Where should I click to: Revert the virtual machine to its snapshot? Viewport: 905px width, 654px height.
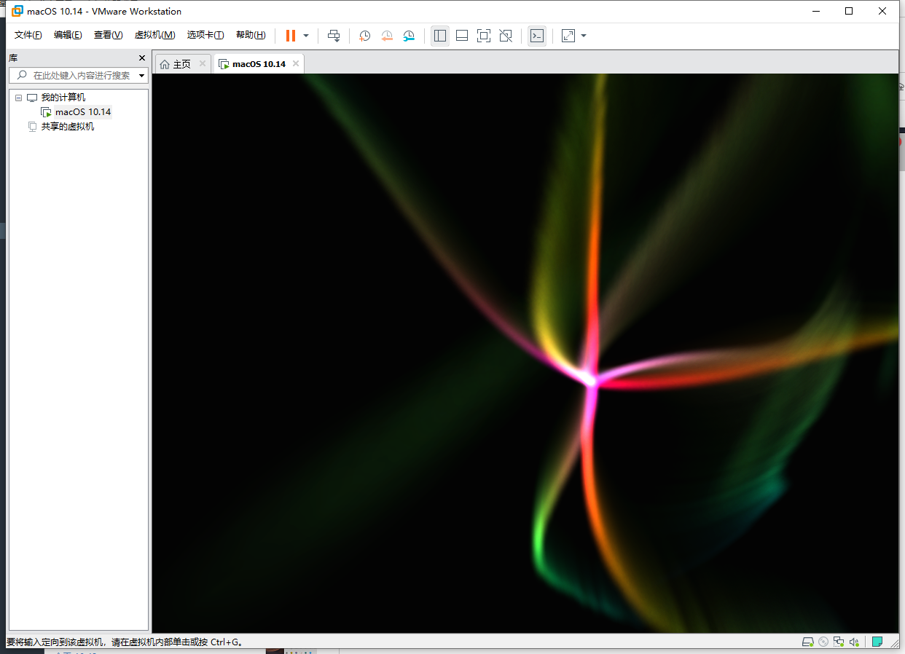point(387,36)
